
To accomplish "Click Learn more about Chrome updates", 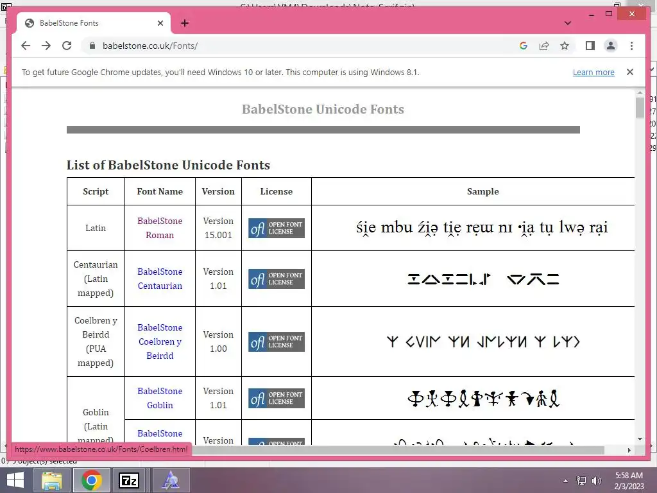I will pos(593,72).
